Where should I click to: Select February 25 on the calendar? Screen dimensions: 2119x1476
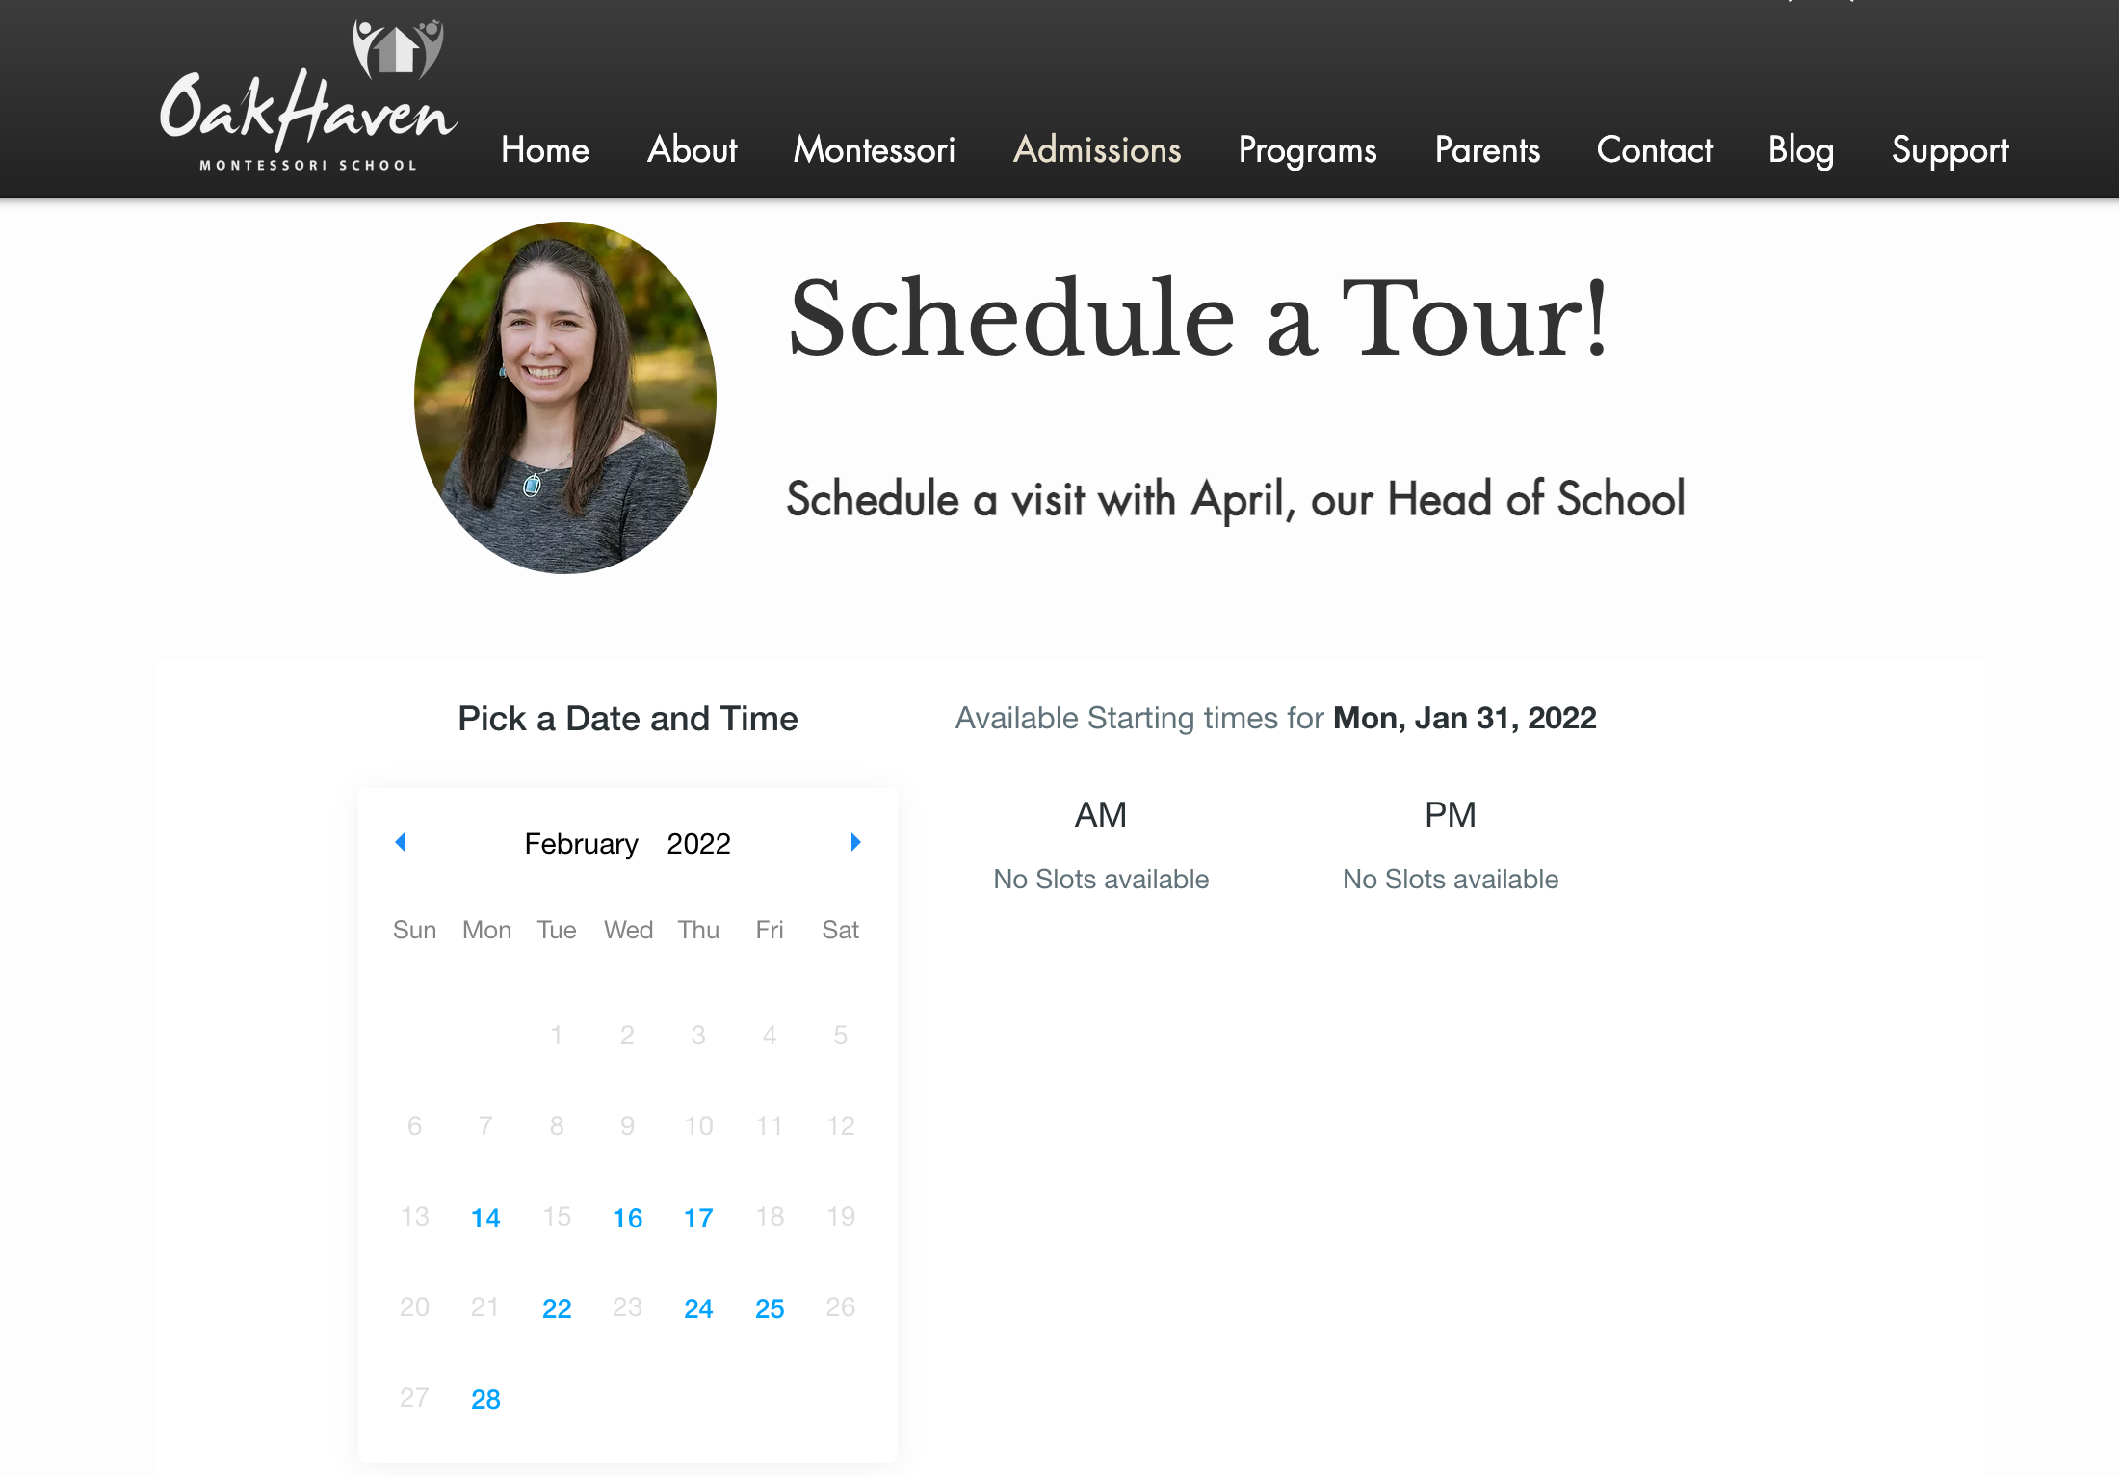(768, 1306)
